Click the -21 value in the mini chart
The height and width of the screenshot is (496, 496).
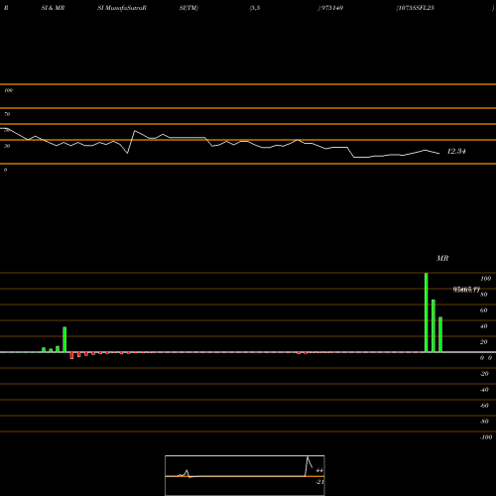pos(320,482)
